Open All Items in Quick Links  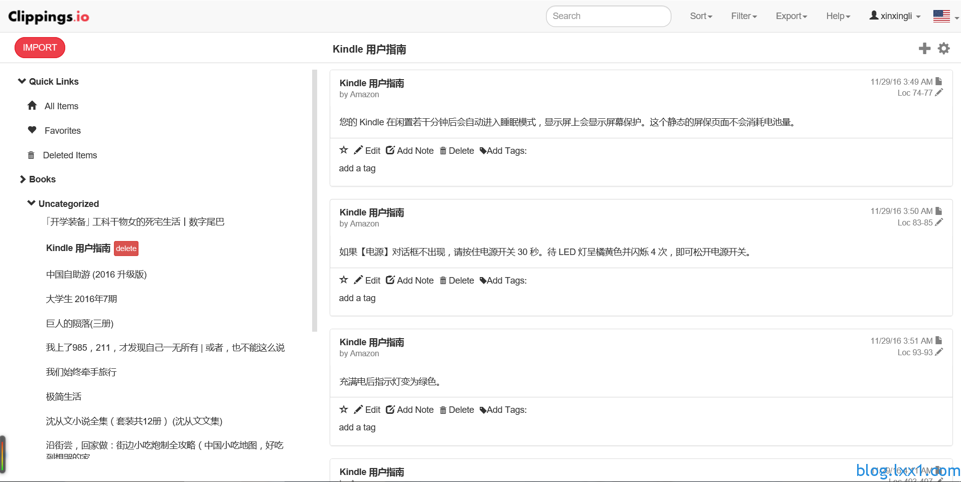pyautogui.click(x=53, y=106)
